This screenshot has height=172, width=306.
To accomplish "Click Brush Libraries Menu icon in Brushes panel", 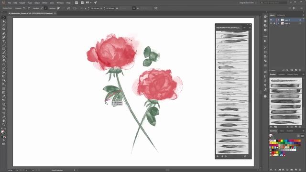I will (271, 127).
